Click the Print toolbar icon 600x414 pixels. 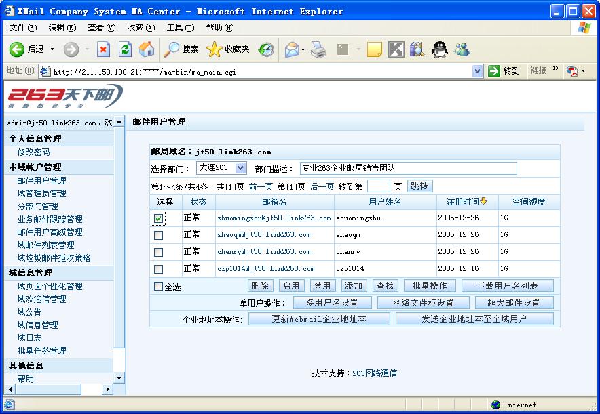318,49
